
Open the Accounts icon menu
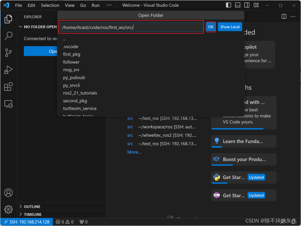point(8,193)
